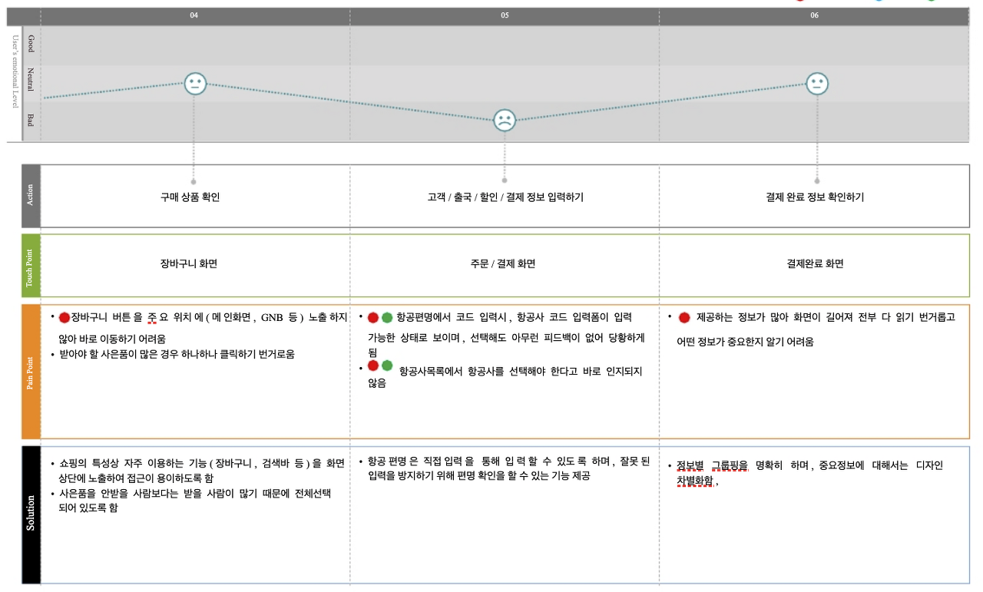Click green dot before 항공편명에서 코드 입력시
The width and height of the screenshot is (983, 592).
pos(387,317)
